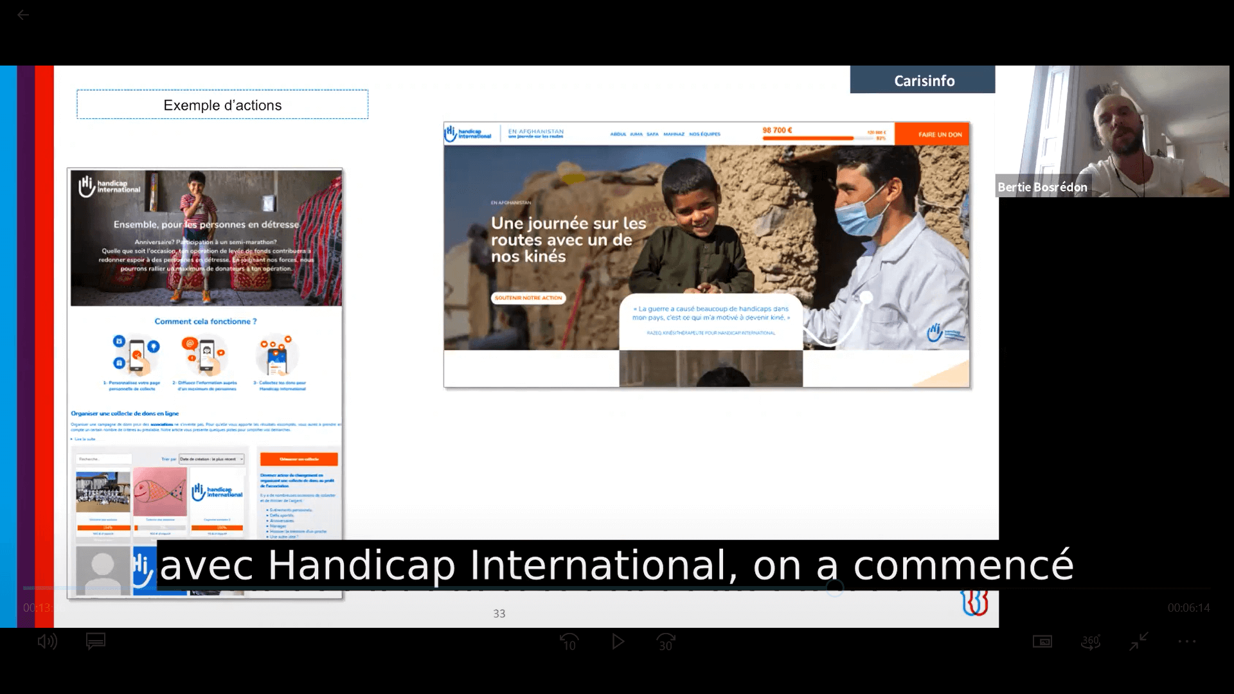Image resolution: width=1234 pixels, height=694 pixels.
Task: Toggle 360 degree video mode
Action: (x=1091, y=641)
